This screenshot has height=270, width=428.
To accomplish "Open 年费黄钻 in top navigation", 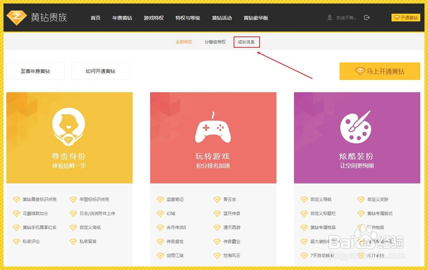I will tap(122, 18).
